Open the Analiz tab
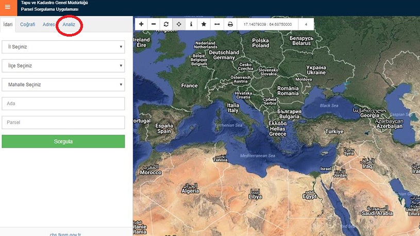This screenshot has width=420, height=236. (69, 24)
